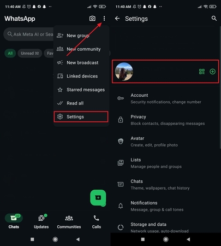Click the broadcast megaphone icon
The height and width of the screenshot is (246, 221).
tap(60, 62)
